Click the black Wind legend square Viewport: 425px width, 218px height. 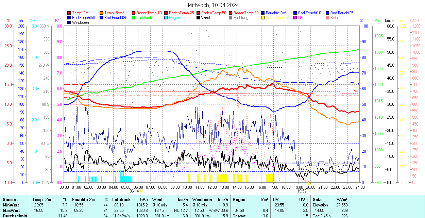click(x=199, y=18)
